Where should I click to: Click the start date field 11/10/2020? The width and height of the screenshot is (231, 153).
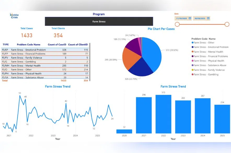(181, 19)
